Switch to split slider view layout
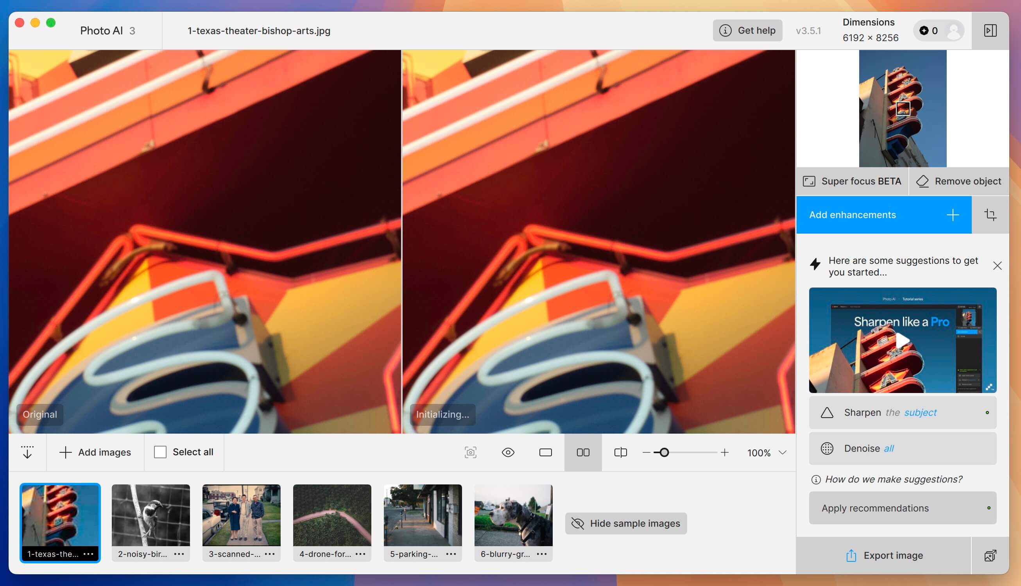 click(x=620, y=452)
